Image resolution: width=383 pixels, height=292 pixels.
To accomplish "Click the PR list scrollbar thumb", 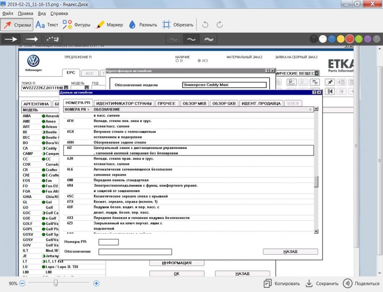I will tap(316, 181).
